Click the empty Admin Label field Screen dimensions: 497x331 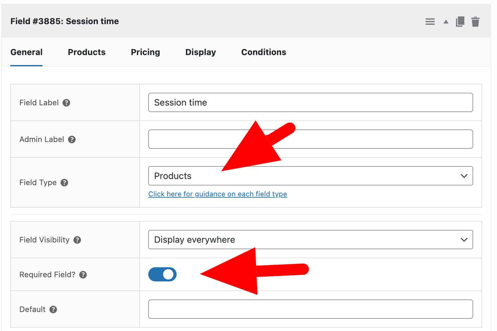click(x=310, y=139)
